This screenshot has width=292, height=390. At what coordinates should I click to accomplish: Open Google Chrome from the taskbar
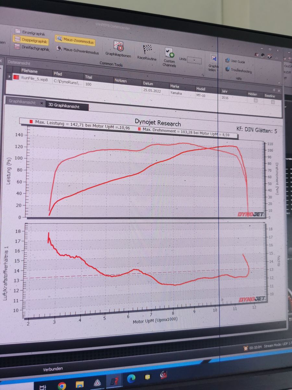[x=61, y=385]
